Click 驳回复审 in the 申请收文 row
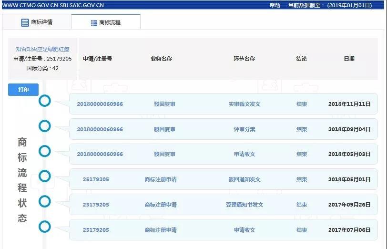This screenshot has height=249, width=387. tap(164, 155)
